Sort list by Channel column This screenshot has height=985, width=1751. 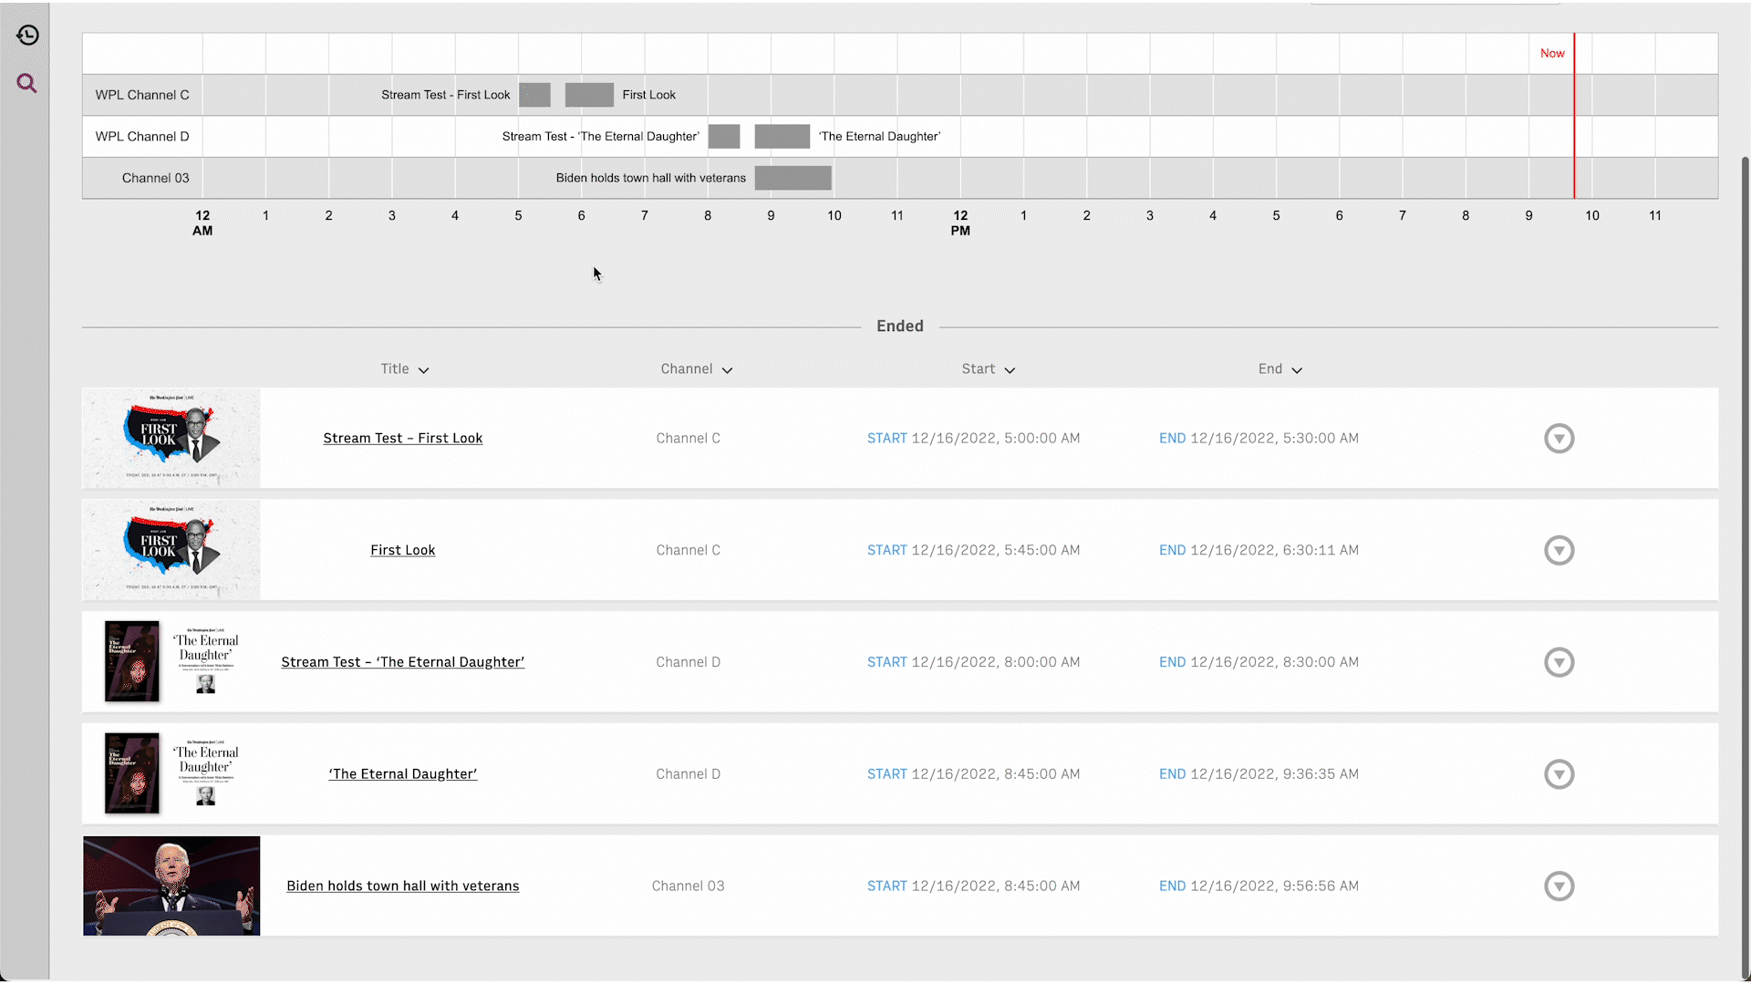696,369
